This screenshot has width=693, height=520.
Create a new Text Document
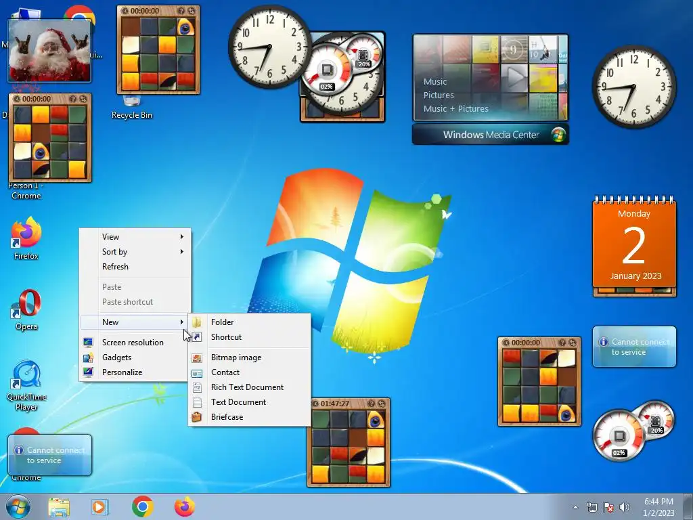[250, 402]
